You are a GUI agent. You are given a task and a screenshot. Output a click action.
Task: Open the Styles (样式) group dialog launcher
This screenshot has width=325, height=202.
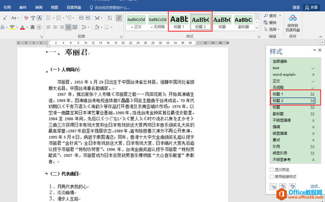click(x=259, y=37)
